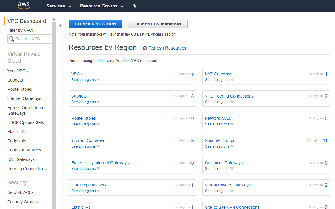Viewport: 335px width, 209px height.
Task: Click the Security Groups card title link
Action: pyautogui.click(x=220, y=141)
